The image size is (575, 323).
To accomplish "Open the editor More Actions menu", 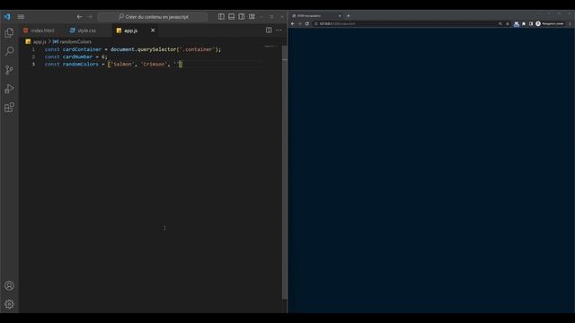I will click(x=279, y=31).
